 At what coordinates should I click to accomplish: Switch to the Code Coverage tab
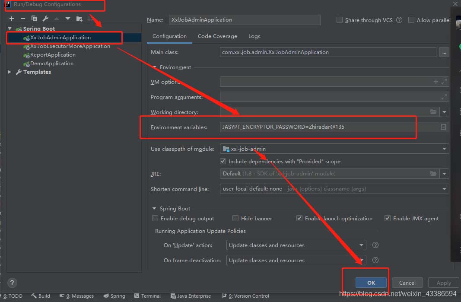[x=217, y=36]
